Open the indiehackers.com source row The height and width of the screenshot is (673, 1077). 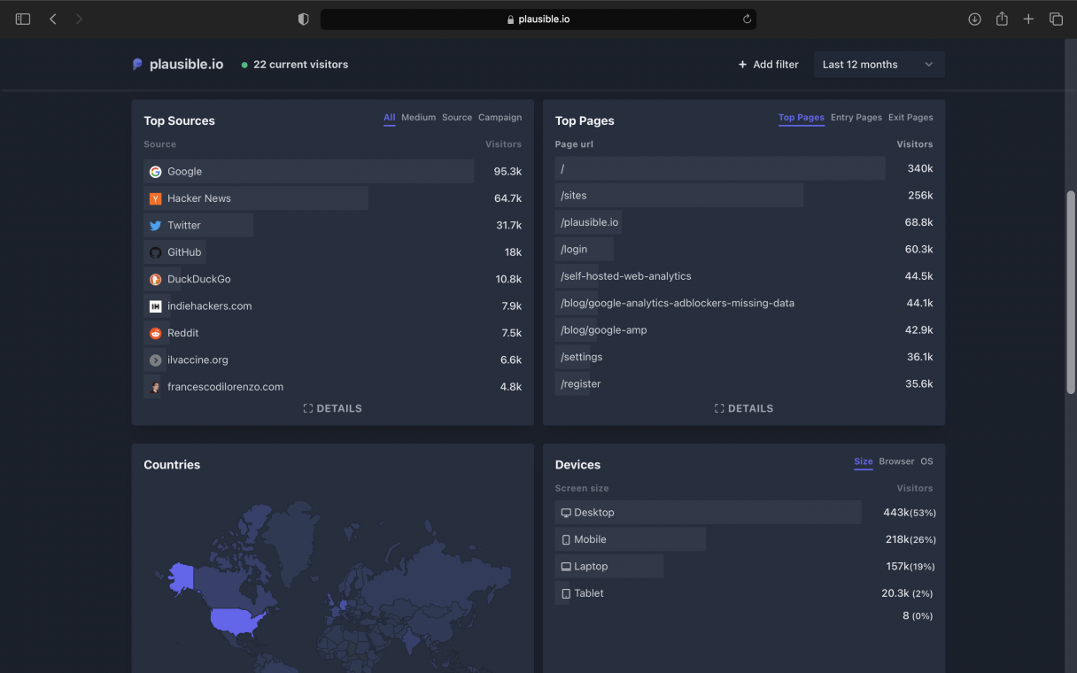click(333, 306)
